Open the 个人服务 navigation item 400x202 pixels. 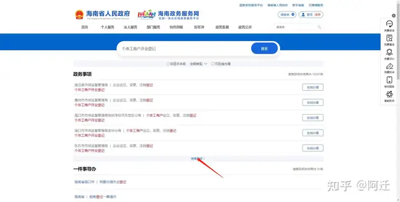107,27
